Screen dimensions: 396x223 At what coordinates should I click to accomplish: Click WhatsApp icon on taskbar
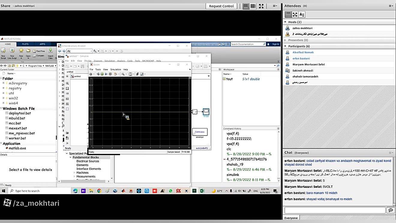pyautogui.click(x=171, y=191)
